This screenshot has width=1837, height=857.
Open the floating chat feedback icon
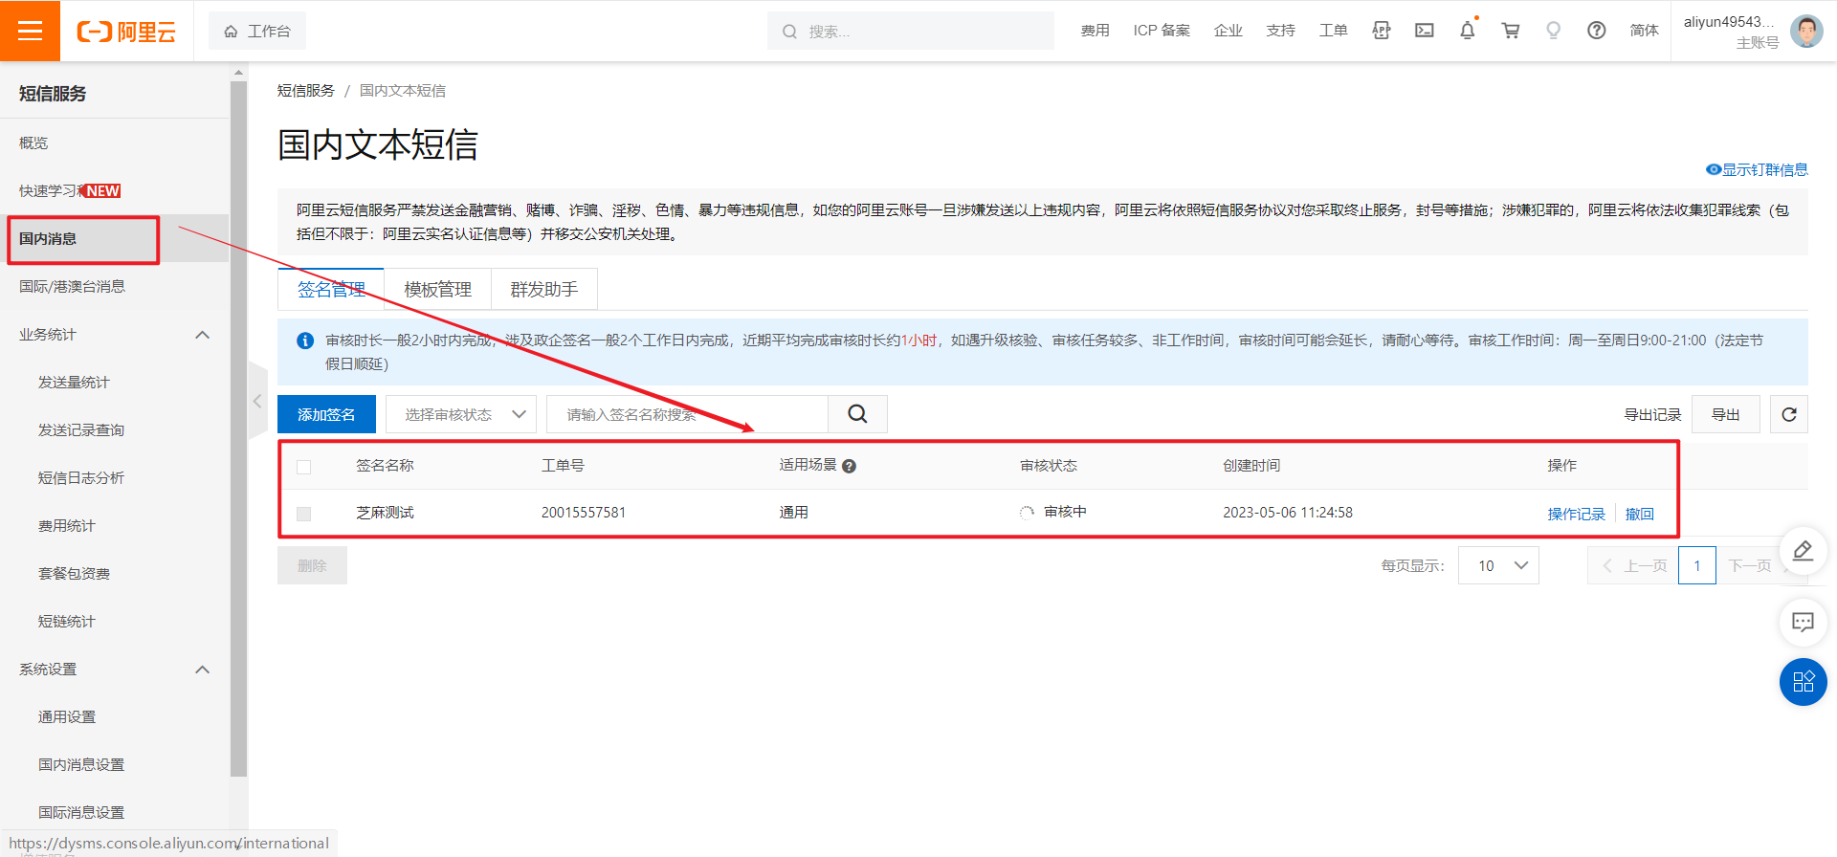[1803, 623]
